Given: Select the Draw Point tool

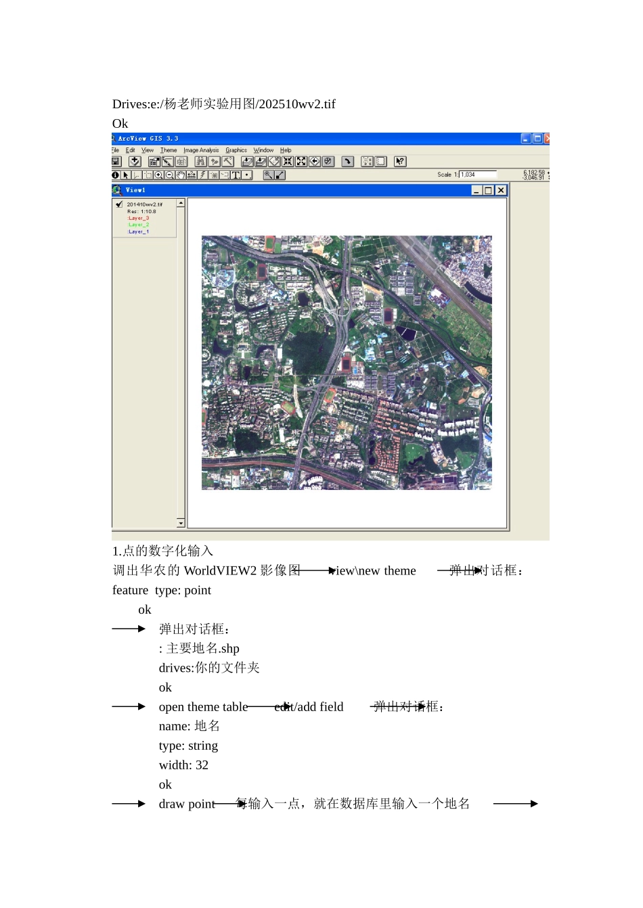Looking at the screenshot, I should pos(248,175).
